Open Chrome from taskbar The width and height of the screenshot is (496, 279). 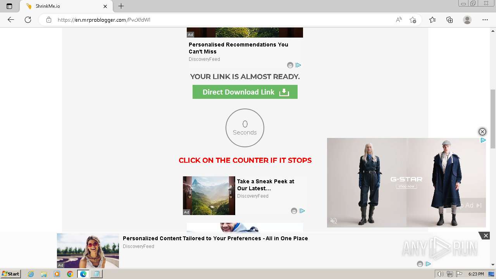point(70,274)
